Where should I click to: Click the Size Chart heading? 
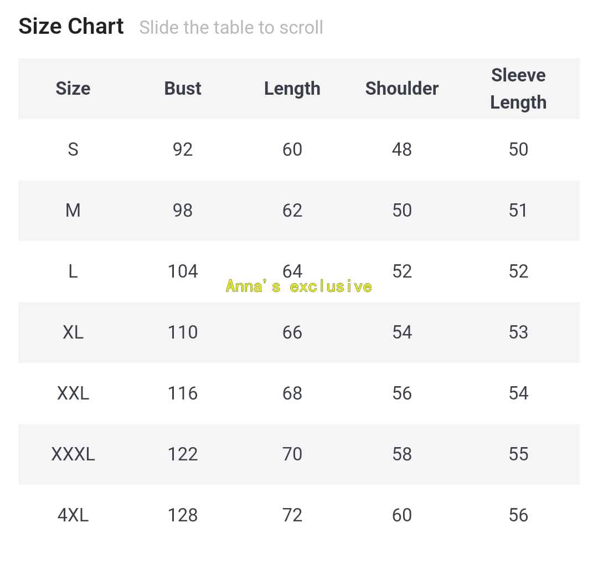coord(71,27)
